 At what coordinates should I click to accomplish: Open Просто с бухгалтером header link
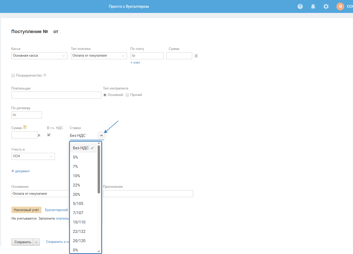coord(129,6)
